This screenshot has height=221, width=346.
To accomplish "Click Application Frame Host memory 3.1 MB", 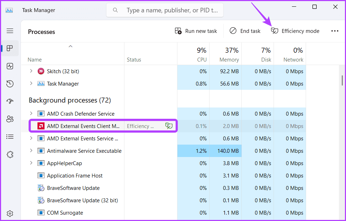I will [231, 175].
